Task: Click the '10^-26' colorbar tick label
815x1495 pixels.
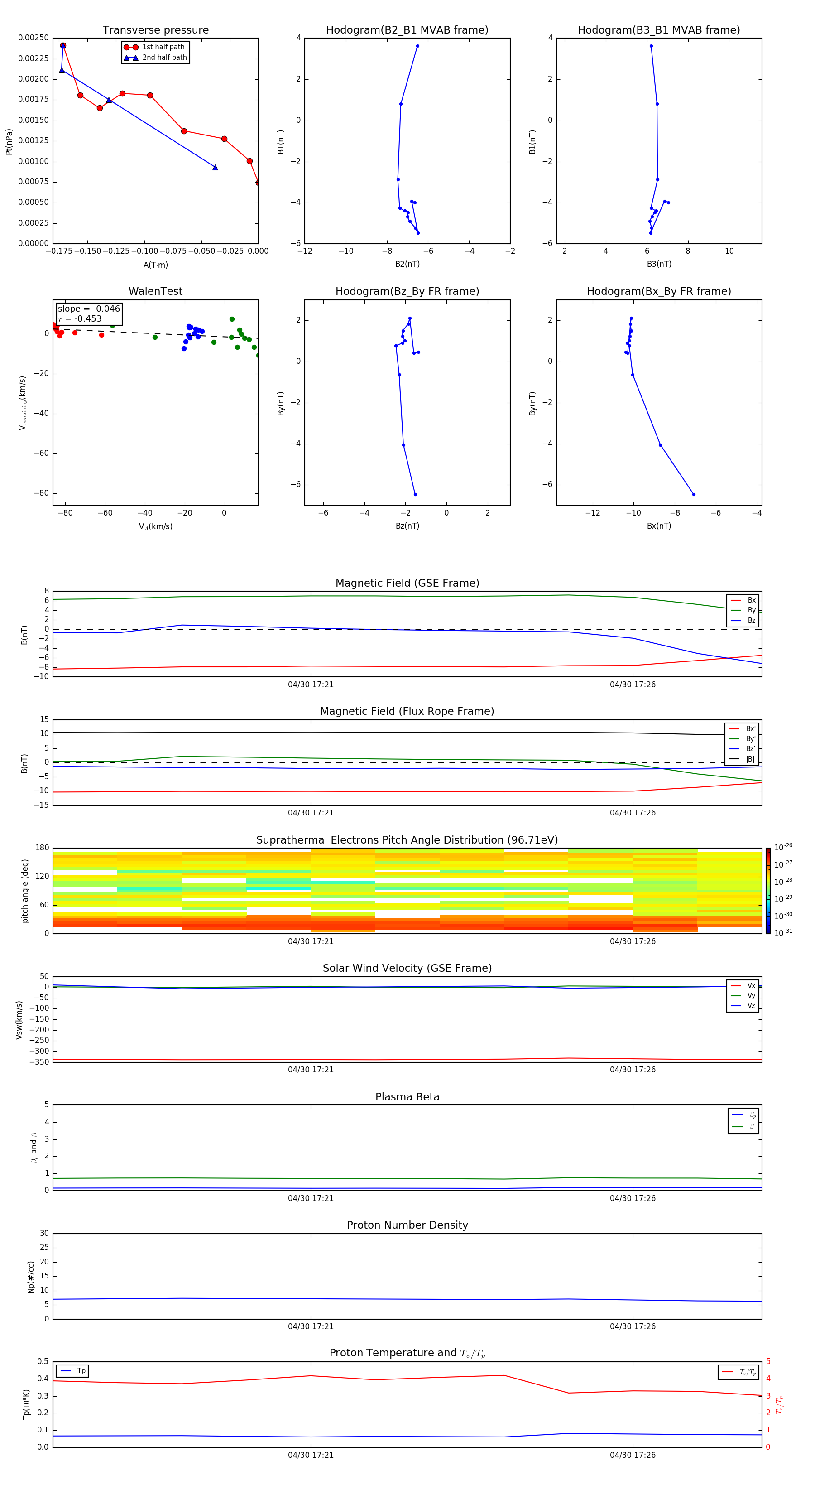Action: click(x=783, y=847)
